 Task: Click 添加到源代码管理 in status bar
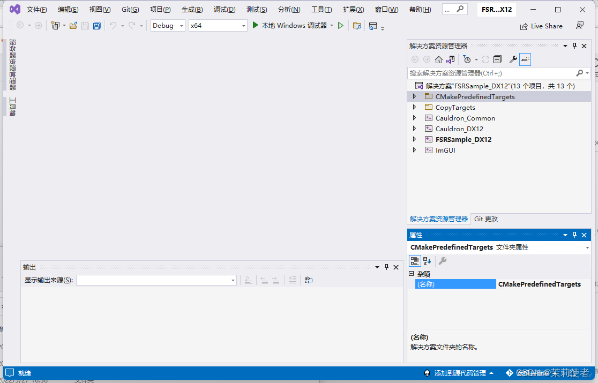[459, 373]
